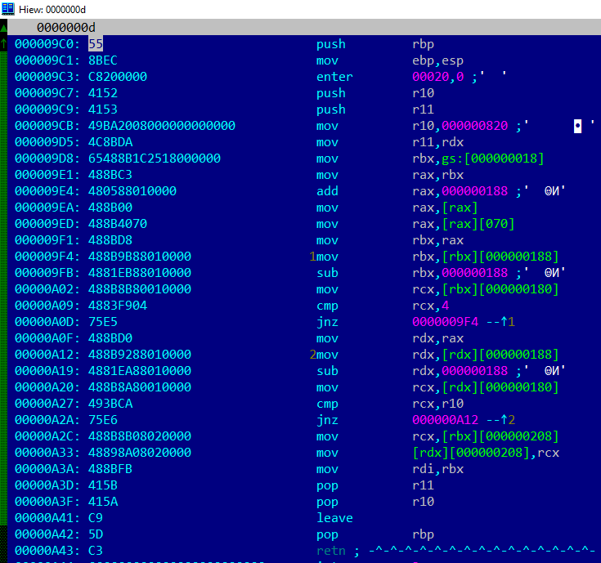Screen dimensions: 601x563
Task: Click the highlighted byte 55
Action: tap(96, 44)
